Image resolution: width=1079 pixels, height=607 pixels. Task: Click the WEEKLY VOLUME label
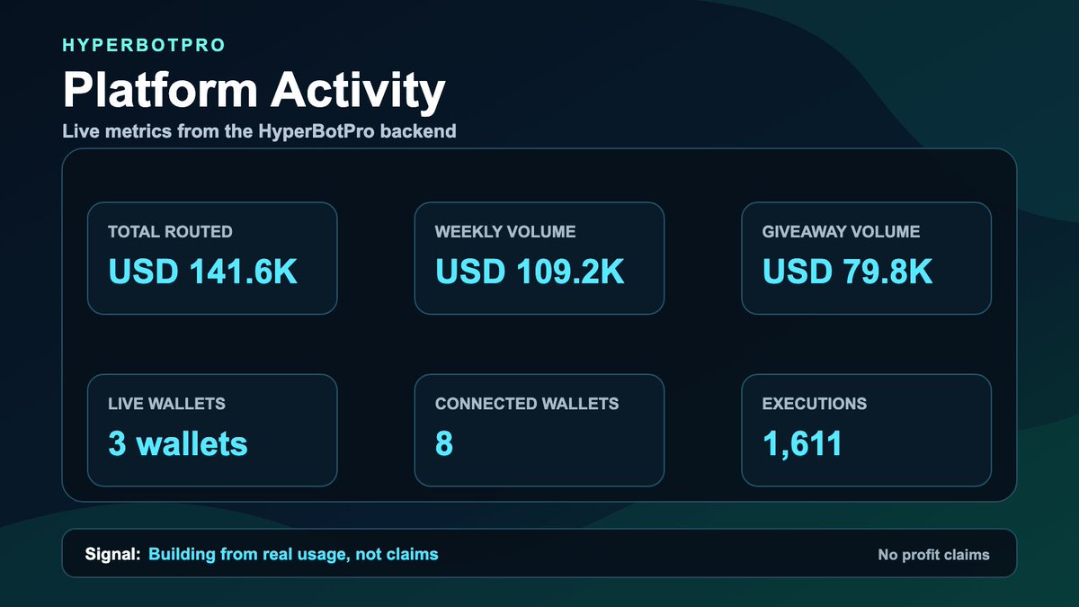pyautogui.click(x=505, y=232)
